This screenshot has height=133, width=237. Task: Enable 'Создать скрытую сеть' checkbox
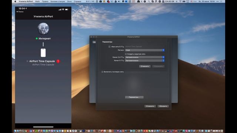click(126, 54)
